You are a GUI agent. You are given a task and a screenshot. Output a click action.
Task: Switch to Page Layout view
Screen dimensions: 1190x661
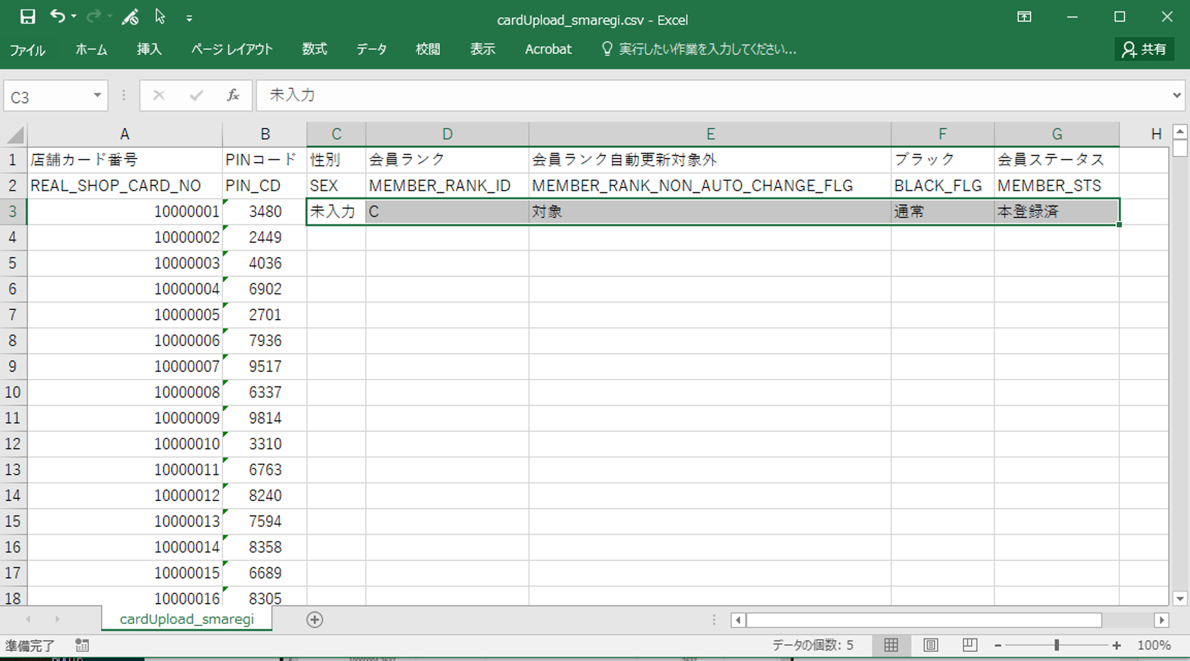[x=930, y=645]
